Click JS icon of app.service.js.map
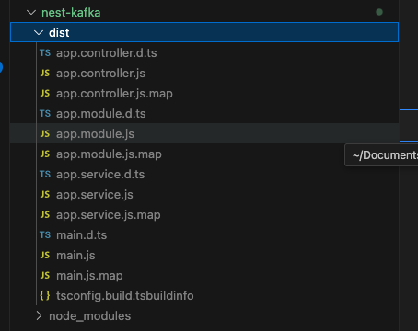Screen dimensions: 418x331 click(45, 215)
